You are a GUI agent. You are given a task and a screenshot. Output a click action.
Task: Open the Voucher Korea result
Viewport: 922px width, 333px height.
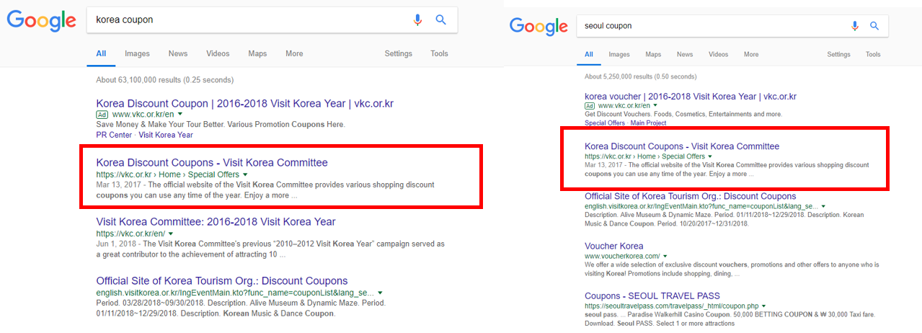[613, 246]
